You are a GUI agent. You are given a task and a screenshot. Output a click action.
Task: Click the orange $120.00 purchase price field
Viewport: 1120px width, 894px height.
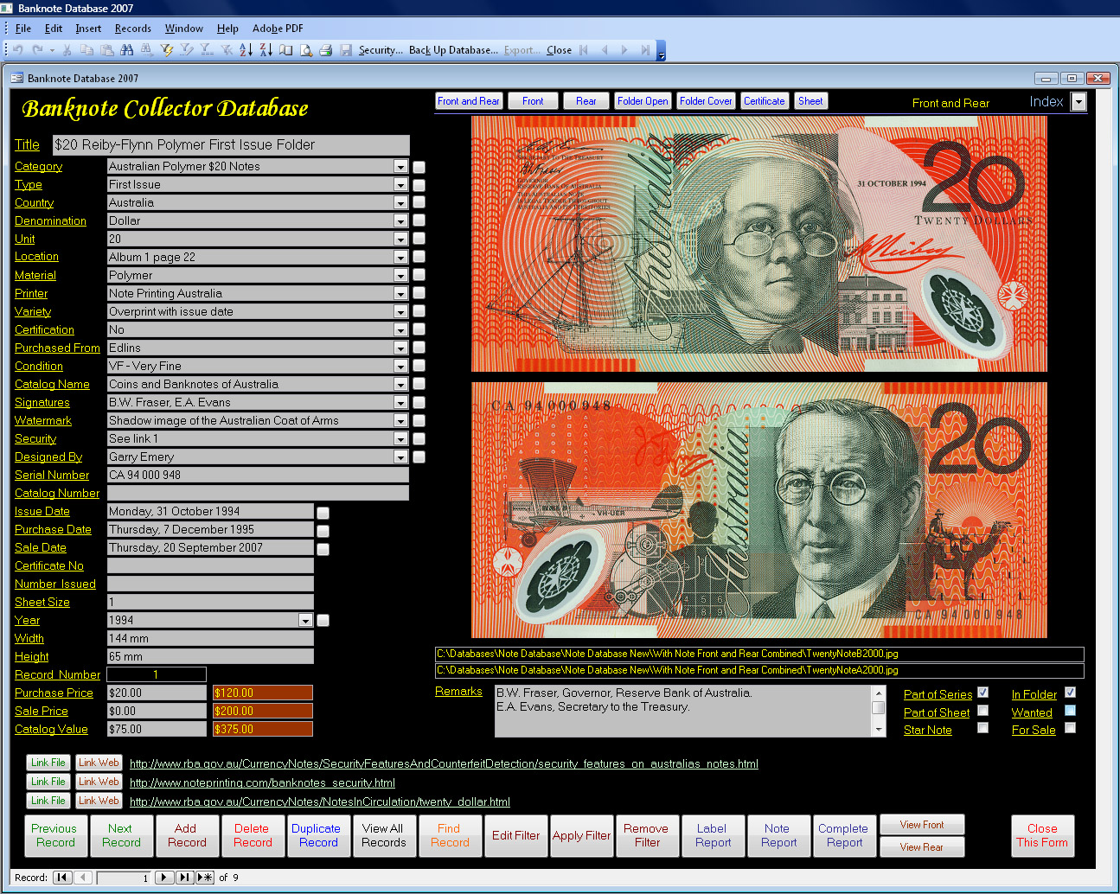coord(263,693)
